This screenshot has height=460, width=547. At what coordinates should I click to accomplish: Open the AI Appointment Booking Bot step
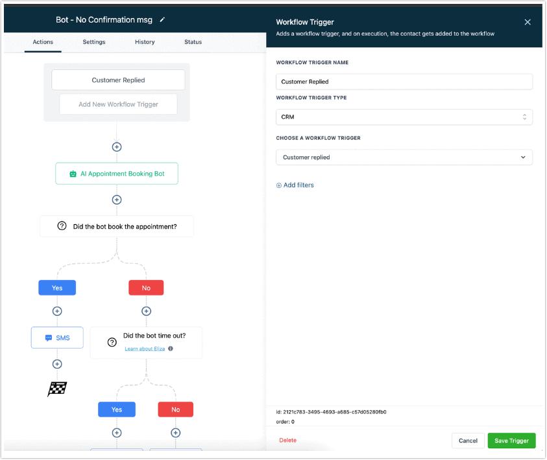(x=117, y=174)
